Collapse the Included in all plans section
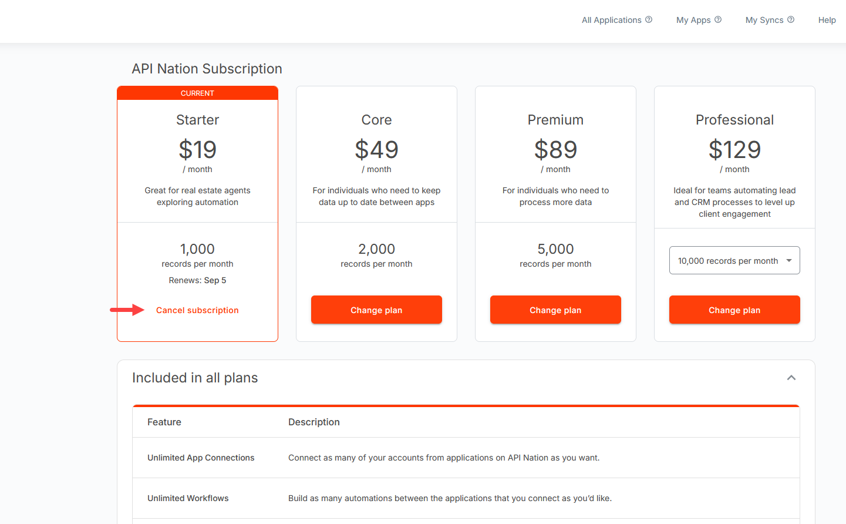The width and height of the screenshot is (846, 524). point(791,378)
